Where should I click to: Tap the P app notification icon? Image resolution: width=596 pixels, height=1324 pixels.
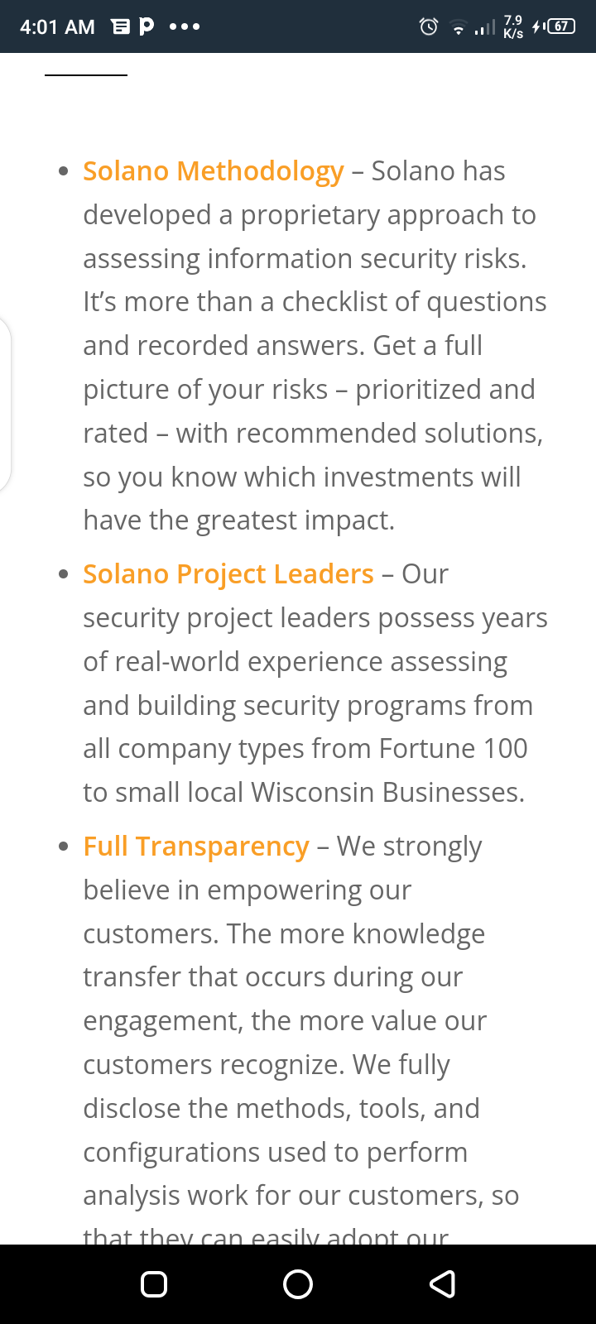(x=147, y=26)
